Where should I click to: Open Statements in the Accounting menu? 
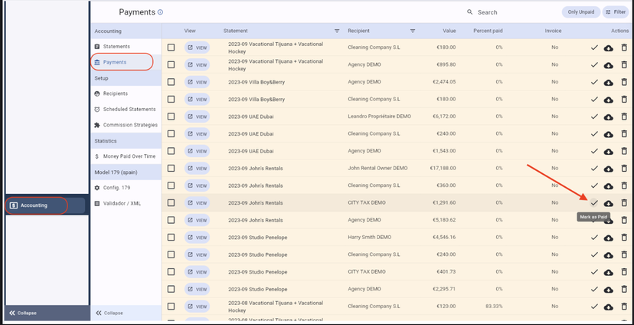(x=126, y=47)
